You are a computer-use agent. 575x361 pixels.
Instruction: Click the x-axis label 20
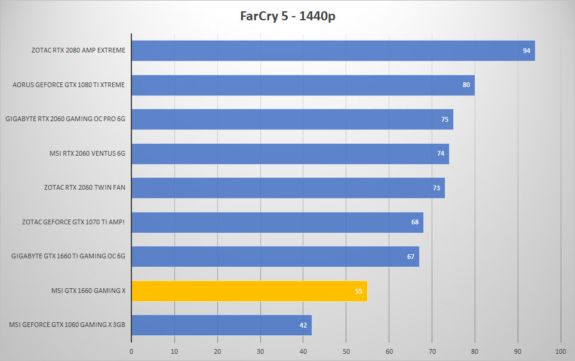click(217, 351)
